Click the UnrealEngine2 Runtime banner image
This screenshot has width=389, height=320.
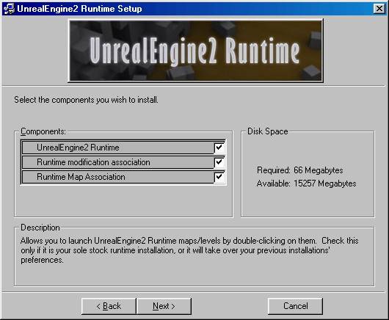pos(196,51)
